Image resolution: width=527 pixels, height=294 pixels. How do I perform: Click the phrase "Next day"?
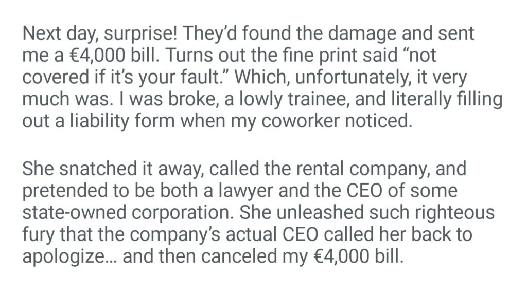pyautogui.click(x=56, y=34)
